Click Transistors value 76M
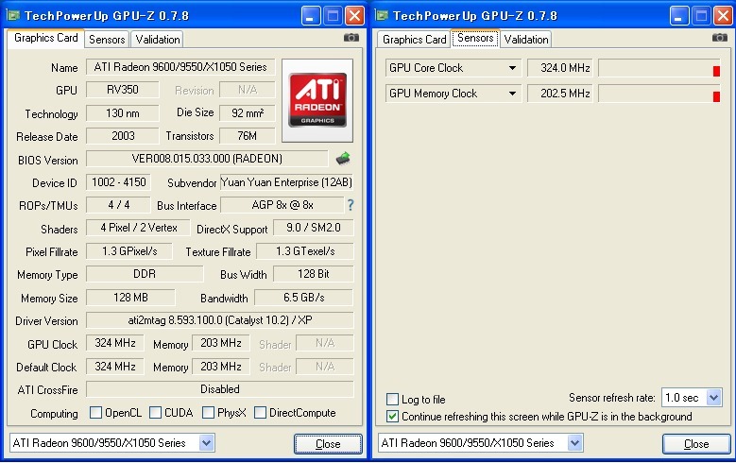736x463 pixels. (x=248, y=136)
